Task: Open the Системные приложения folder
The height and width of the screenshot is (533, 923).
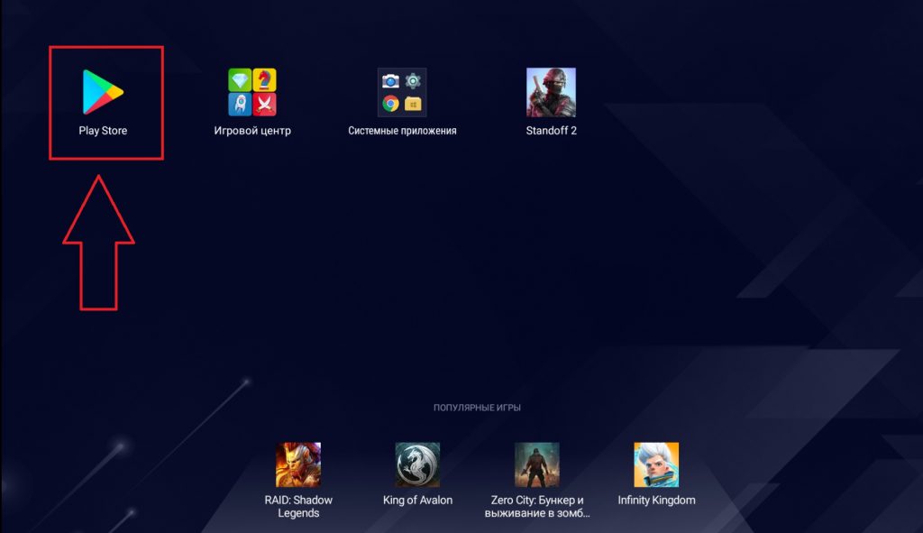Action: coord(402,91)
